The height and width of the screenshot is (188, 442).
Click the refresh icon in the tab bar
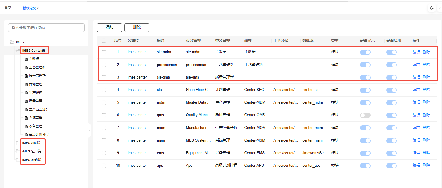click(432, 8)
